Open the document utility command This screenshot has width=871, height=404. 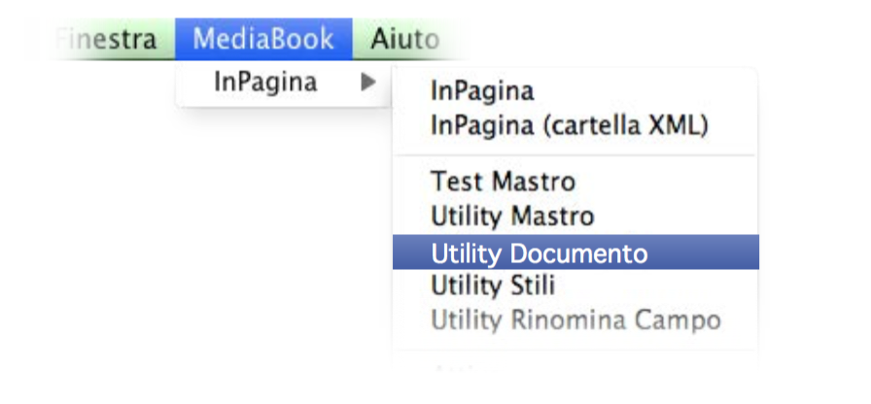tap(539, 253)
